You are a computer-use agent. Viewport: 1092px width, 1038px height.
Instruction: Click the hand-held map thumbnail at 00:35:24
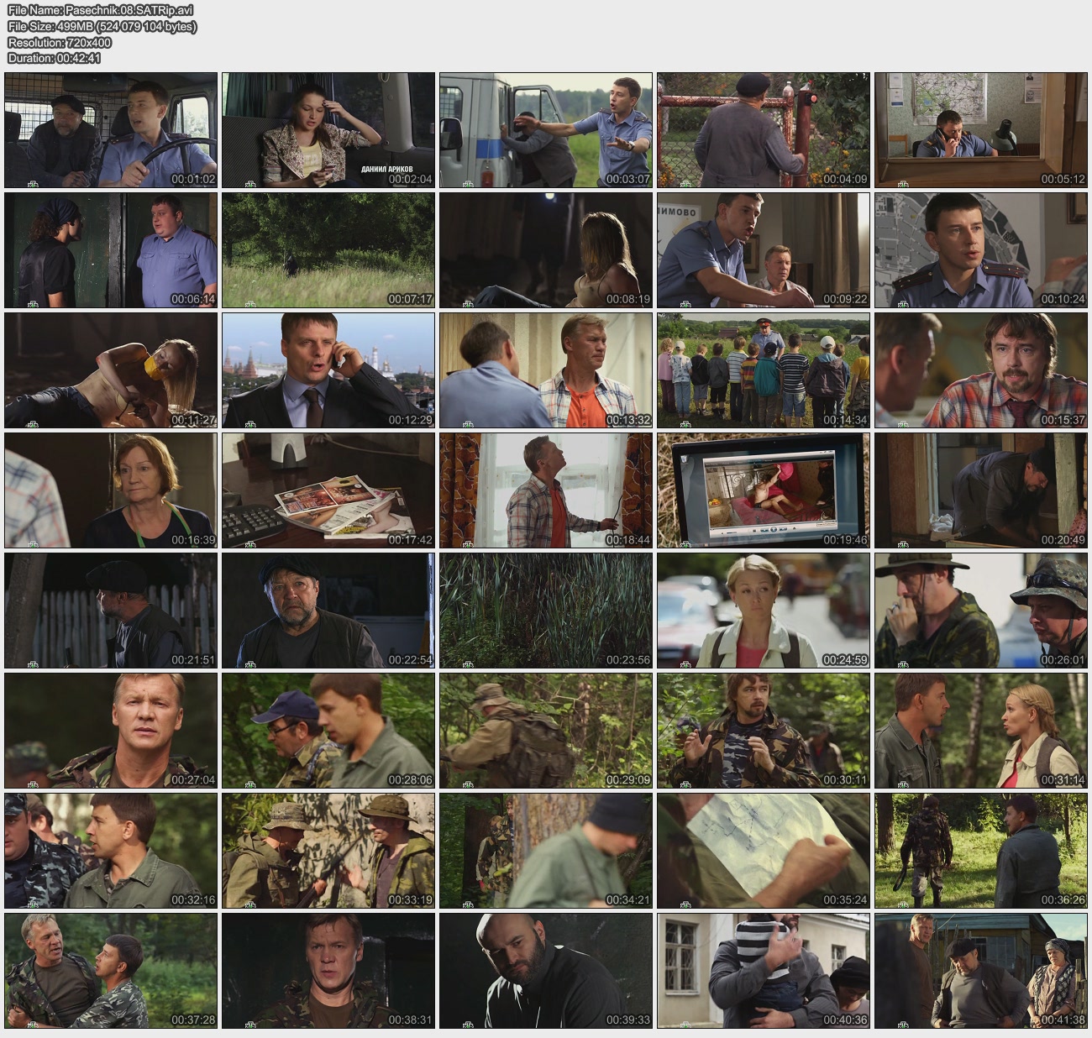coord(763,851)
